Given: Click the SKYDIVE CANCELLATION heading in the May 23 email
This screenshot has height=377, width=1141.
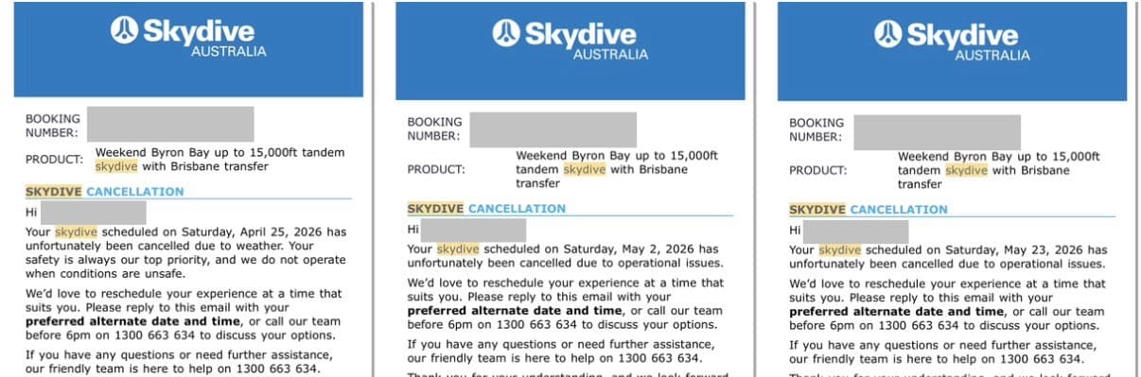Looking at the screenshot, I should (x=869, y=210).
